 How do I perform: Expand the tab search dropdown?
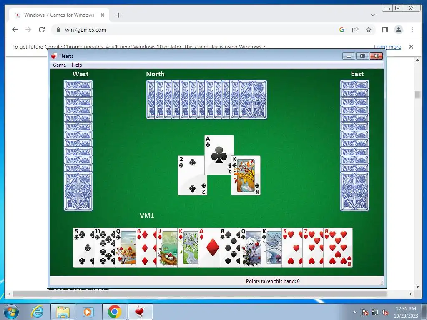click(x=372, y=15)
